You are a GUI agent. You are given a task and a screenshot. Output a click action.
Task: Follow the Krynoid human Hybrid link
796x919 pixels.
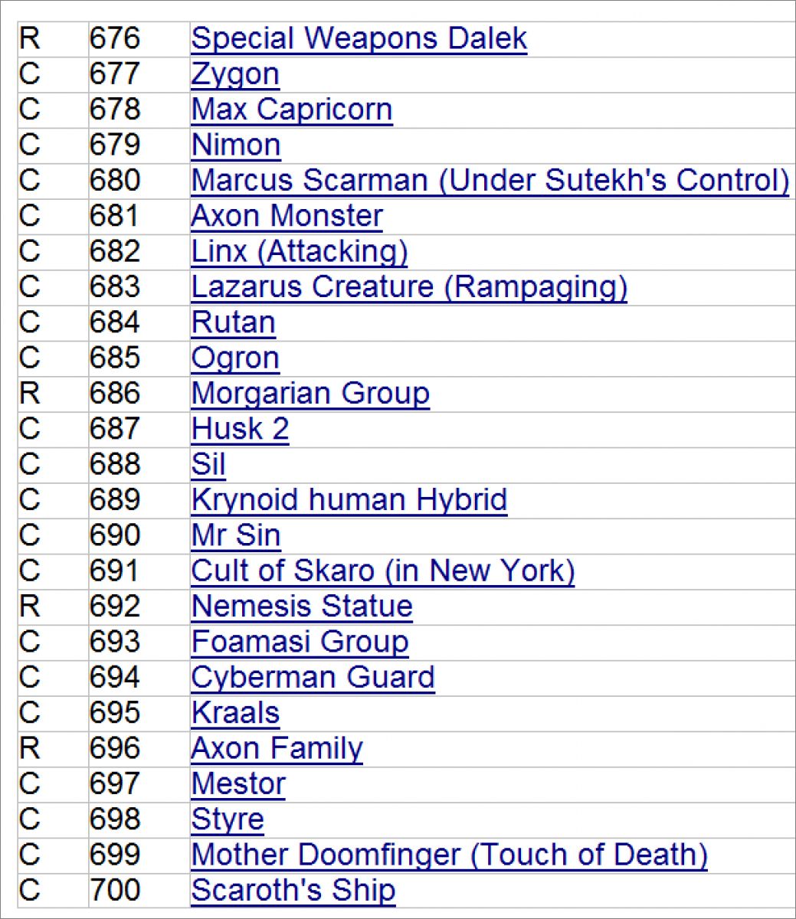pos(349,500)
